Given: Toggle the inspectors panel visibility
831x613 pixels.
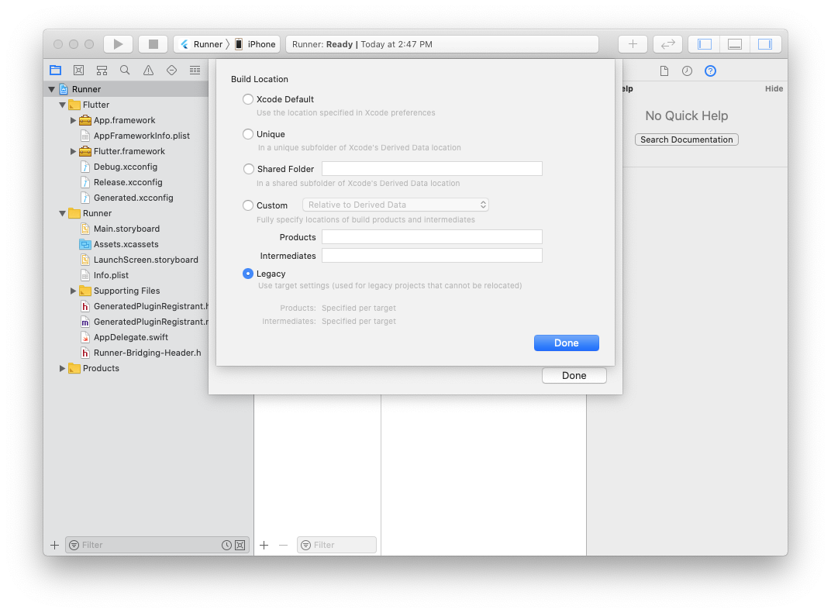Looking at the screenshot, I should 765,44.
